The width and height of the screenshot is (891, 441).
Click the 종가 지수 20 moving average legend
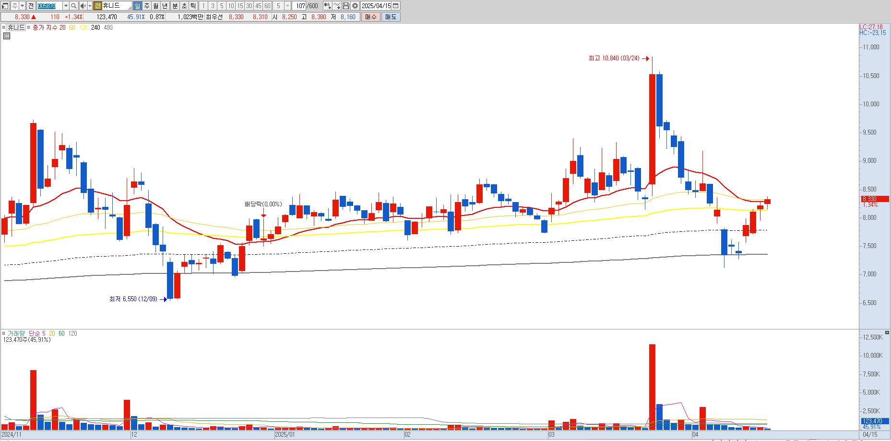(49, 27)
